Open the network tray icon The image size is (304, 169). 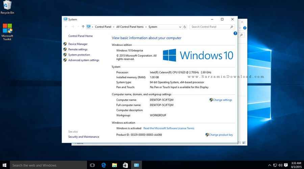[275, 165]
